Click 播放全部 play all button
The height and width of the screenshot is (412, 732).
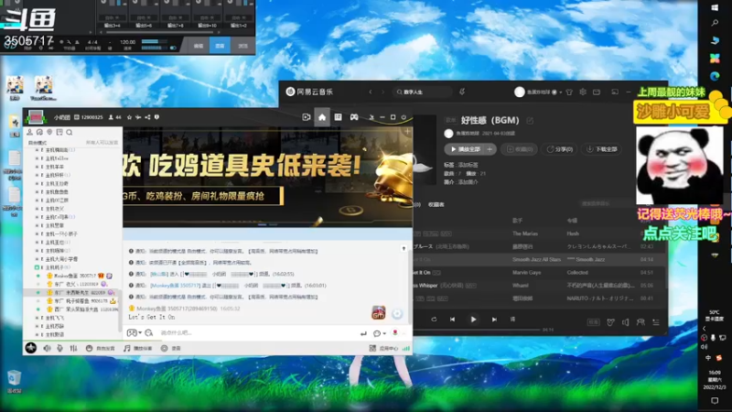[465, 149]
